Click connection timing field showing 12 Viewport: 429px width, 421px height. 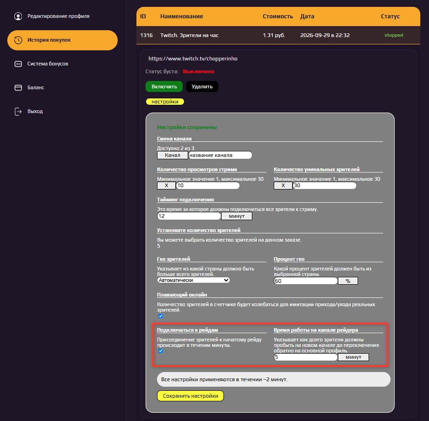[189, 216]
